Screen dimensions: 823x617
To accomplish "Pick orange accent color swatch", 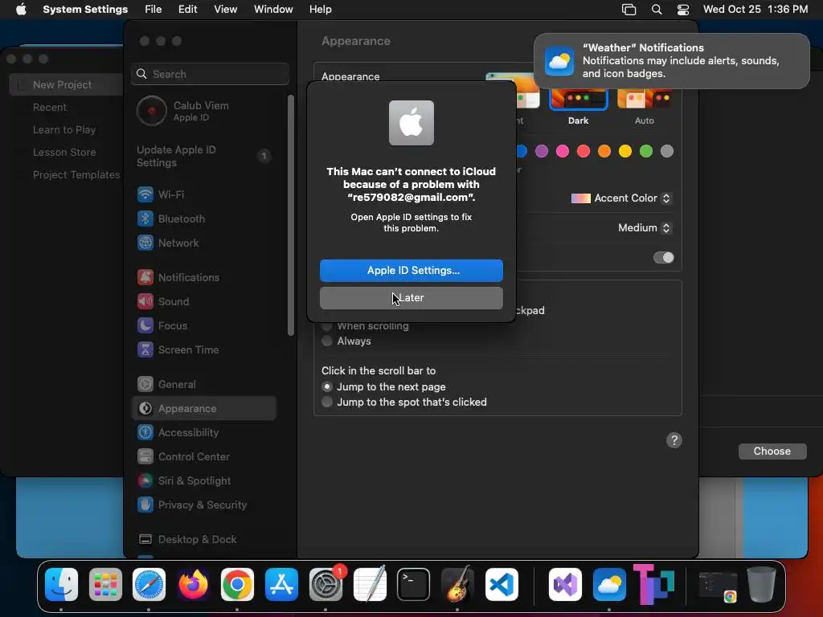I will tap(604, 152).
